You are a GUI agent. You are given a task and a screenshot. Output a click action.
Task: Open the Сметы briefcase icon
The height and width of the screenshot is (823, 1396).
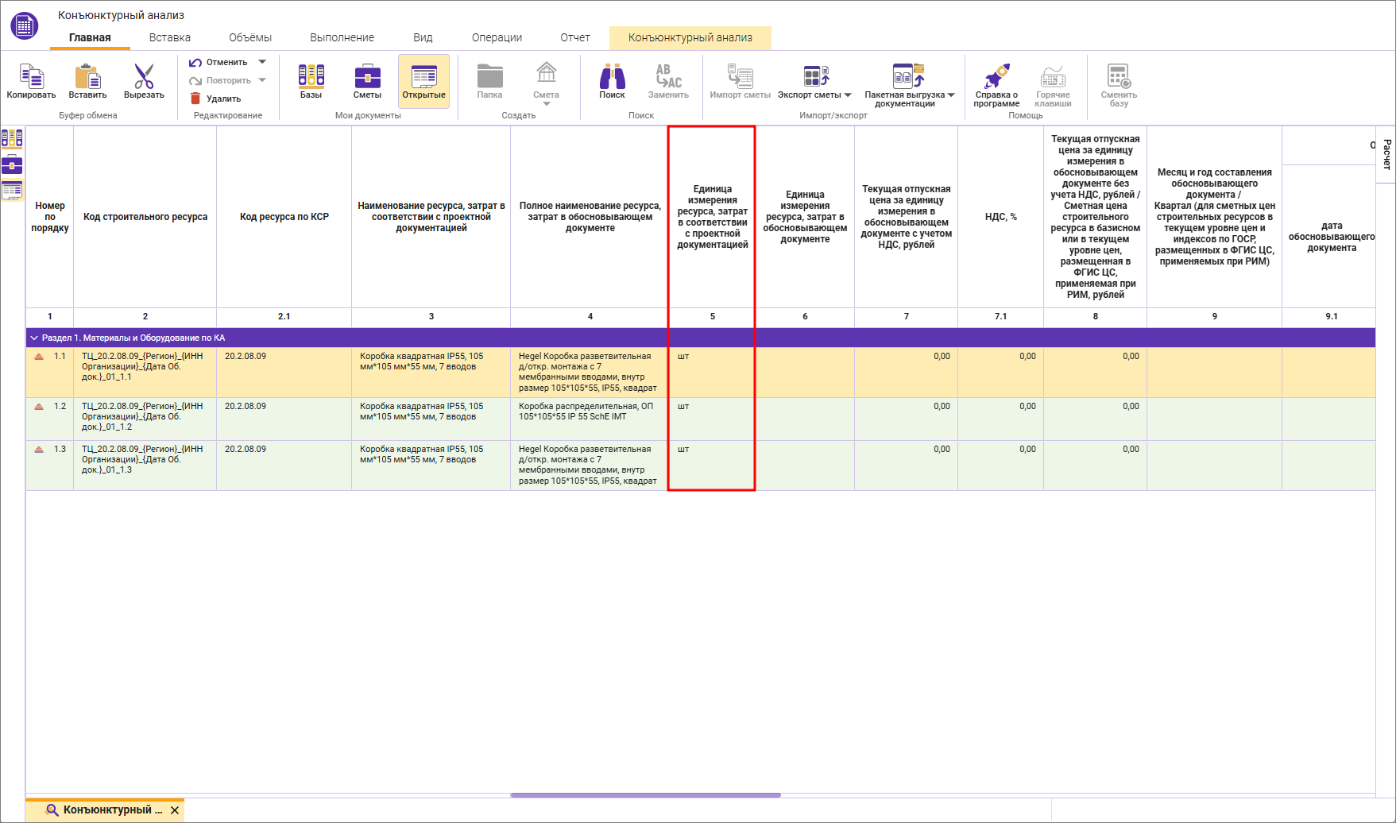tap(367, 77)
